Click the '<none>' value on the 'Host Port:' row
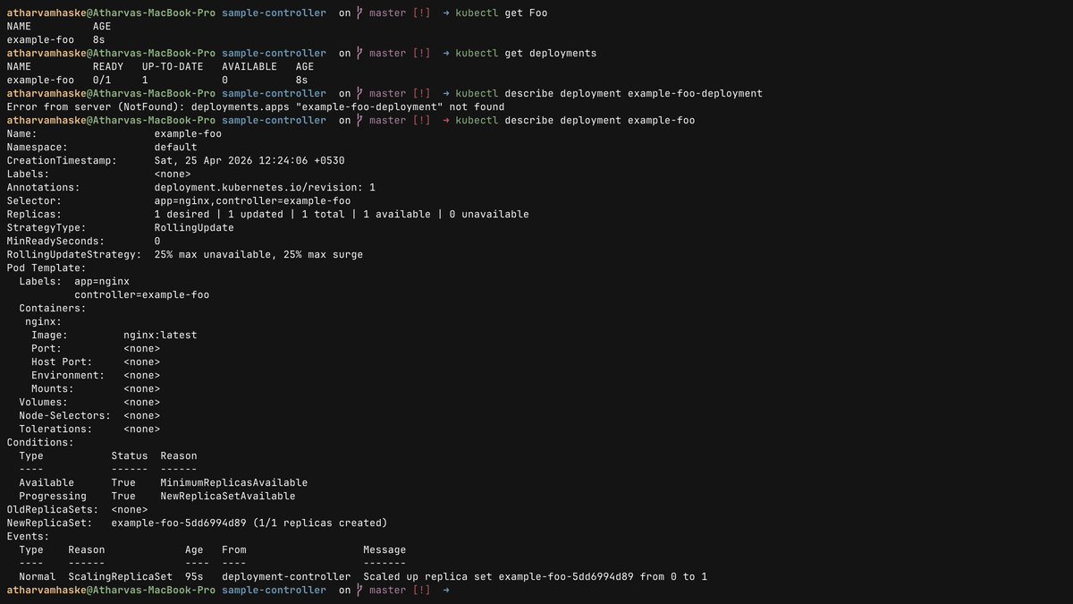Screen dimensions: 1073x604 (141, 362)
